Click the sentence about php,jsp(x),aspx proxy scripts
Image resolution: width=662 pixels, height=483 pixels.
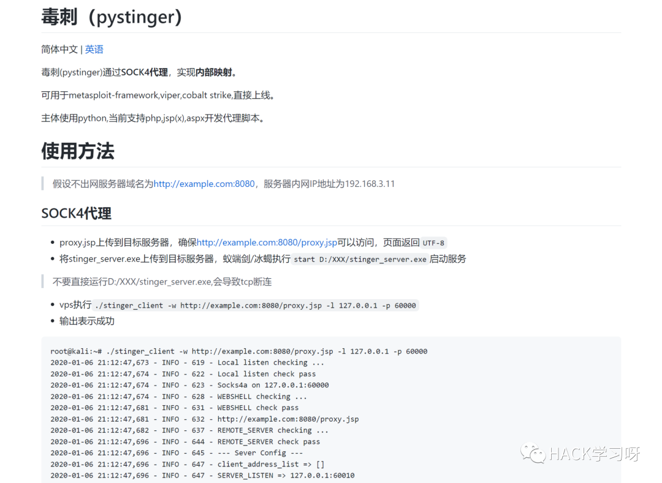[153, 118]
